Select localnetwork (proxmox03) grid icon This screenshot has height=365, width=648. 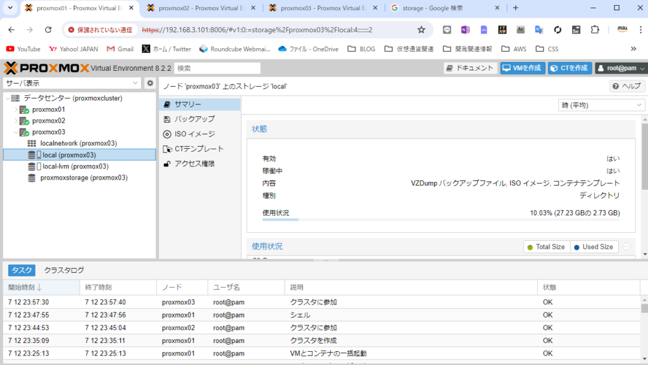point(32,144)
